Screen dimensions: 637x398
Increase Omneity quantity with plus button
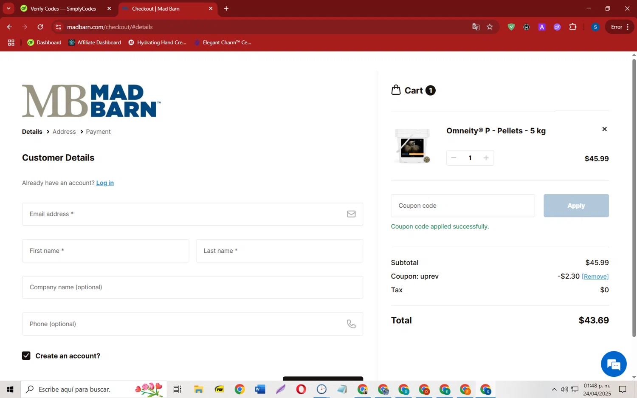(x=486, y=158)
